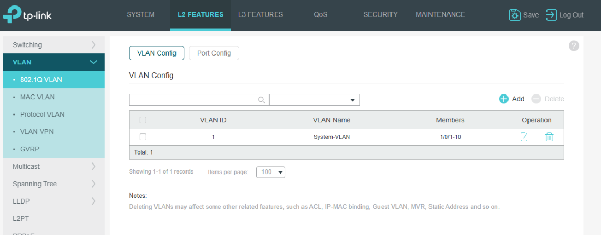The height and width of the screenshot is (235, 601).
Task: Expand the Switching sidebar section
Action: pos(54,45)
